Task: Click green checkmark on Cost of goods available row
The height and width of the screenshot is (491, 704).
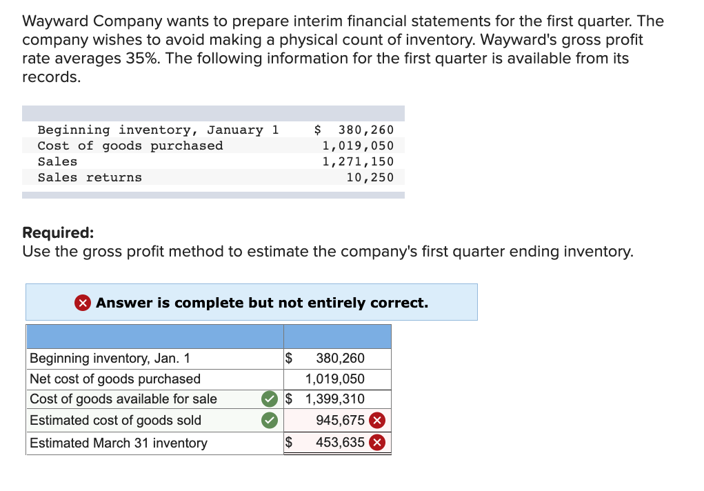Action: [270, 399]
